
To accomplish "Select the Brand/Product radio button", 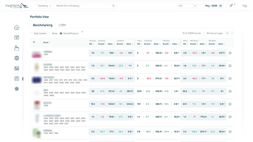I will click(61, 33).
